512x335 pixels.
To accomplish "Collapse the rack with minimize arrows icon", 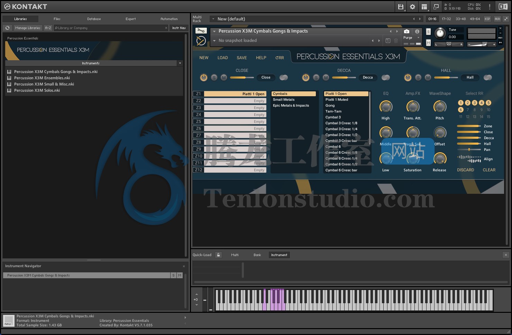I will tap(506, 19).
